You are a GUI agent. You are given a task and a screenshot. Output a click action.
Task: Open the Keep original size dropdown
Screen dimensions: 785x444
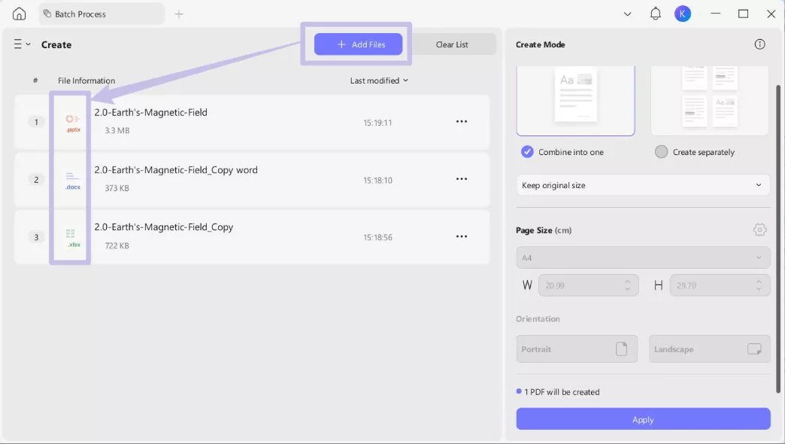pos(643,184)
